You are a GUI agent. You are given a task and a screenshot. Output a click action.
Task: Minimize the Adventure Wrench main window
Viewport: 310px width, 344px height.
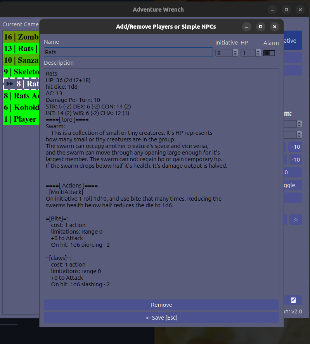(x=272, y=10)
